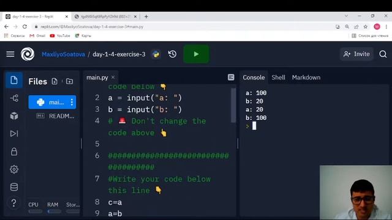This screenshot has height=220, width=392.
Task: Click the Invite button
Action: click(356, 54)
